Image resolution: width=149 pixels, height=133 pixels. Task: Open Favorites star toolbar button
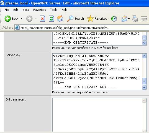(97, 19)
